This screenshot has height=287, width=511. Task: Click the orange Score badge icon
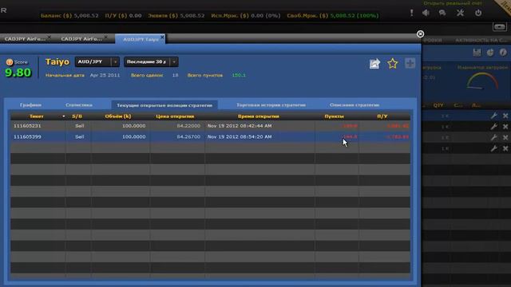point(10,62)
